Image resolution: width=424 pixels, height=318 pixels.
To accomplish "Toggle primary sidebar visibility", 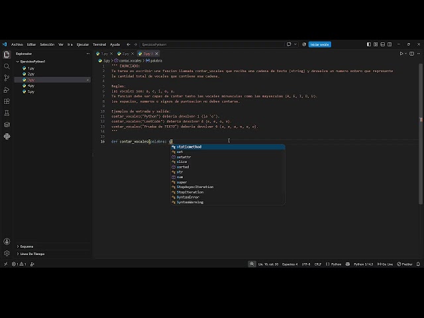I will (x=369, y=44).
